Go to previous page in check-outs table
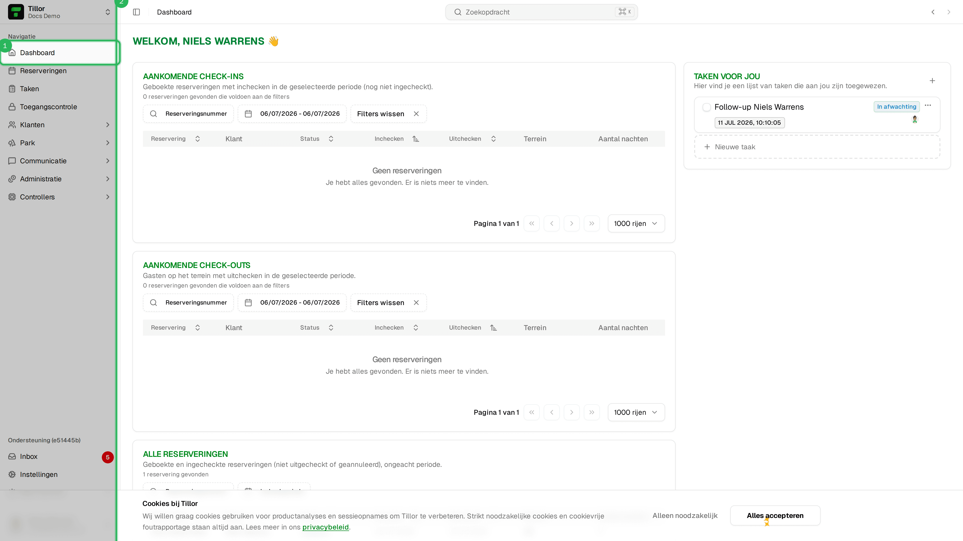 pyautogui.click(x=552, y=412)
